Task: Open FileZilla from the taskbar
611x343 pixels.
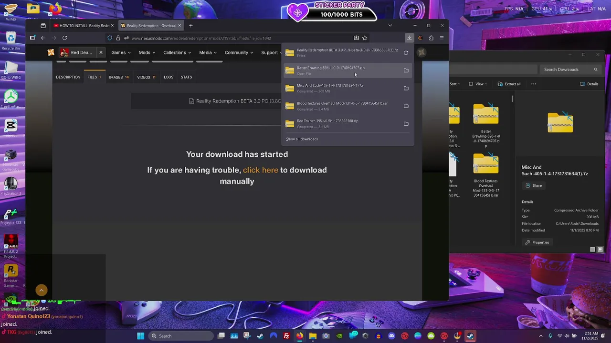Action: tap(286, 336)
